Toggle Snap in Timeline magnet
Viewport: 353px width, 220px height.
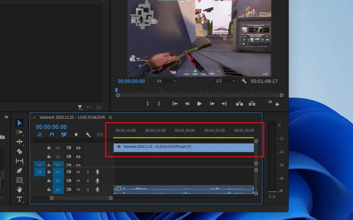click(52, 135)
